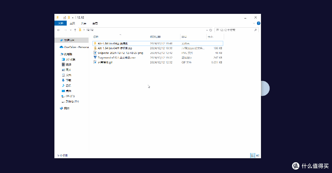
Task: Click the 186 KB size cell
Action: (218, 48)
